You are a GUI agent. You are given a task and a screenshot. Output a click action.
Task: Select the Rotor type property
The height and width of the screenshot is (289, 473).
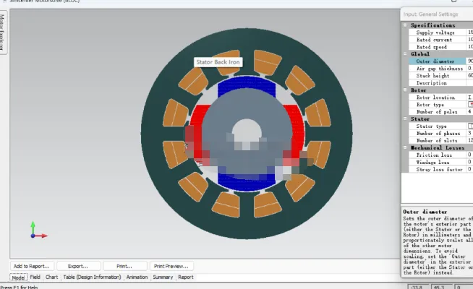(438, 105)
